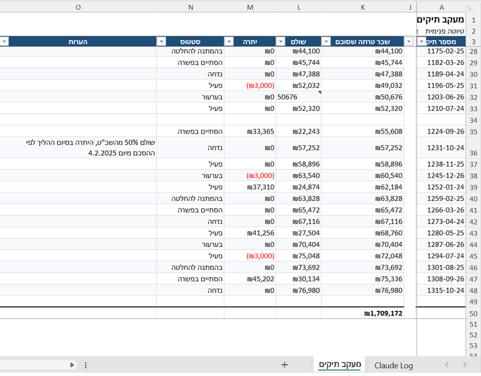Viewport: 481px width, 376px height.
Task: Click balance cell ₪41,256
Action: (250, 233)
